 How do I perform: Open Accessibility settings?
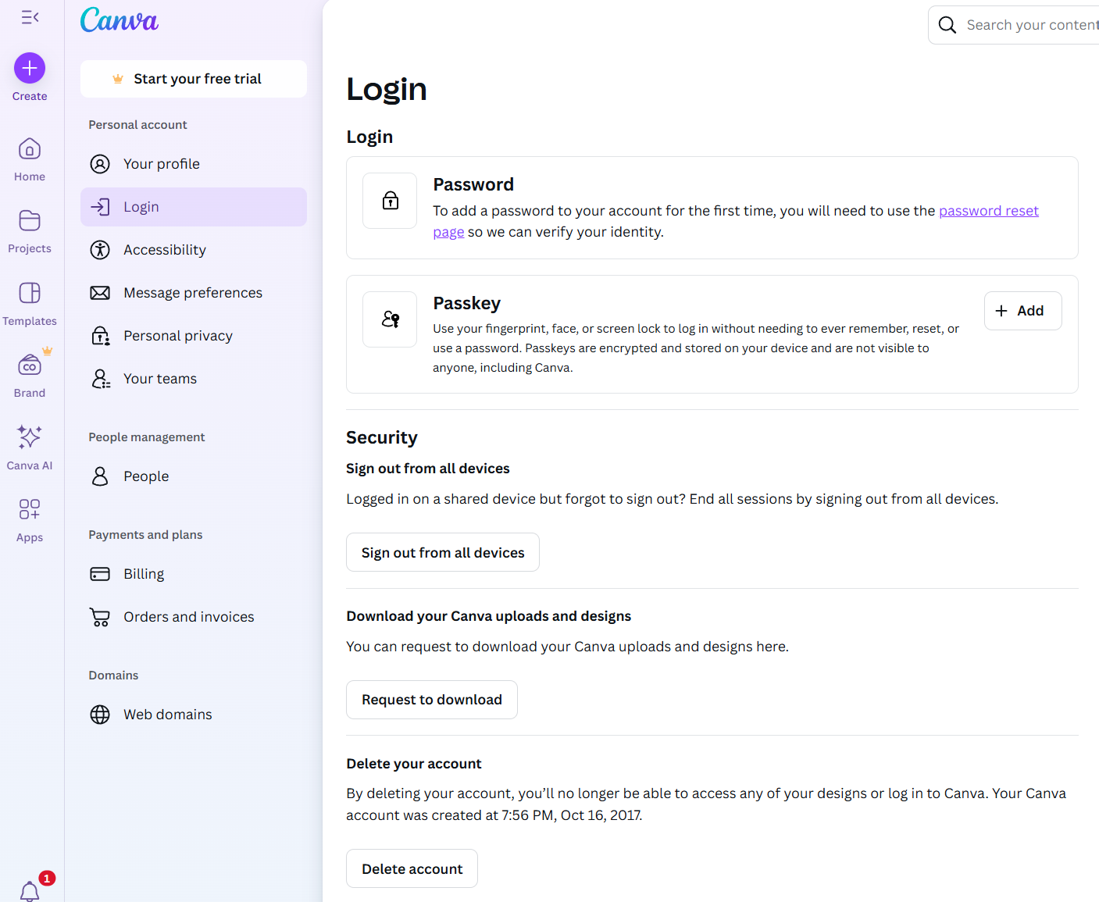(x=194, y=250)
